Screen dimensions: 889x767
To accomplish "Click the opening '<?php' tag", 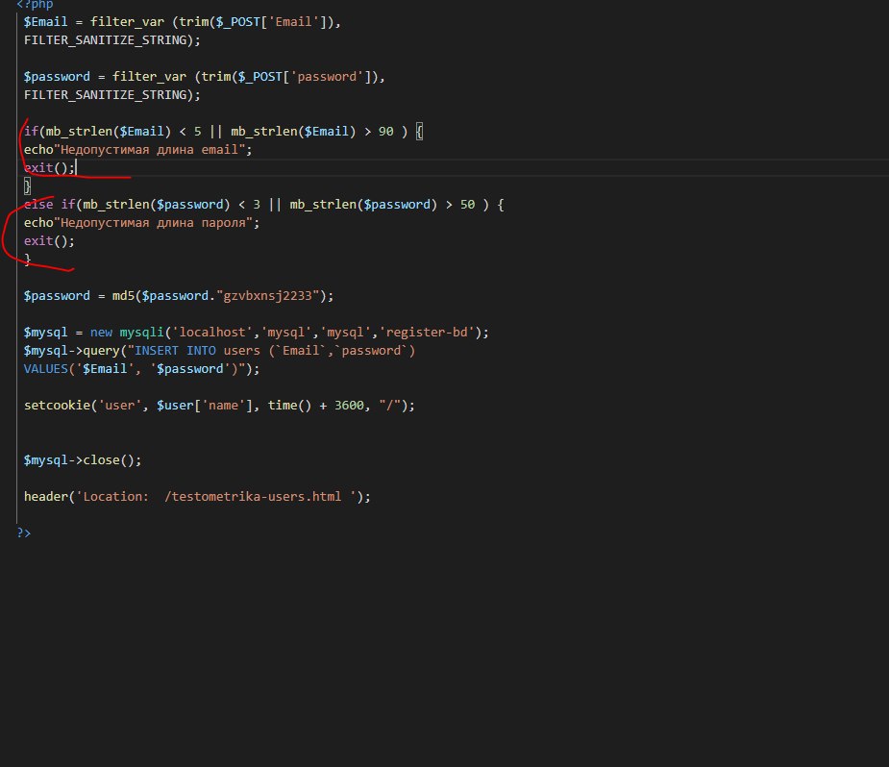I will click(35, 5).
